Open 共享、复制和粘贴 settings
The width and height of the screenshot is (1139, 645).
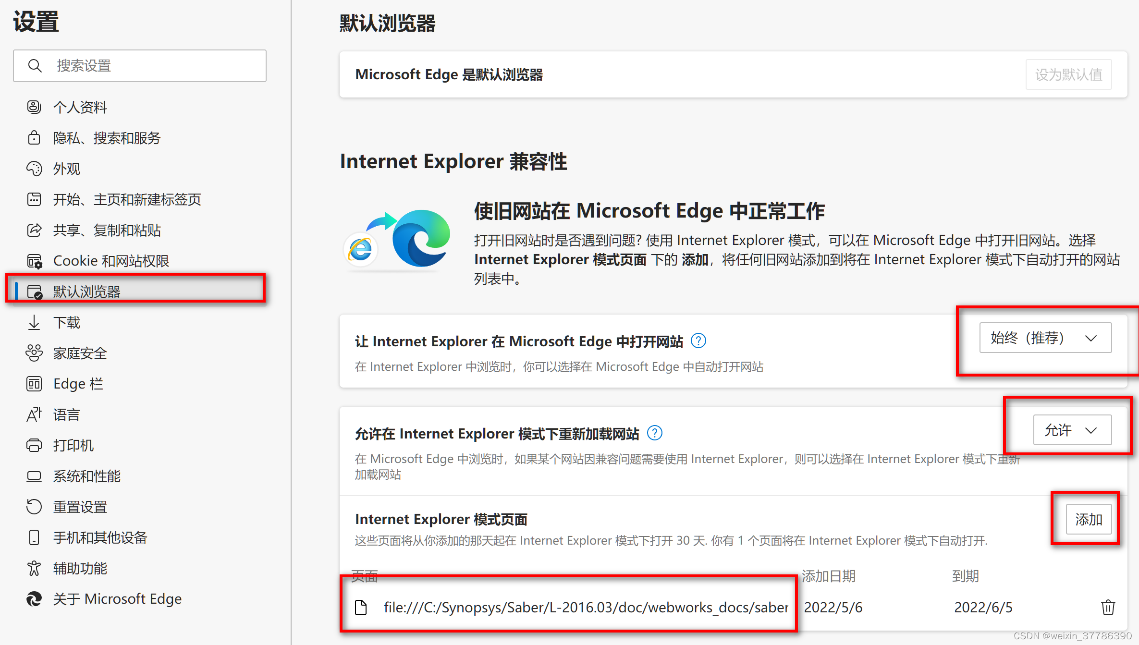[107, 230]
